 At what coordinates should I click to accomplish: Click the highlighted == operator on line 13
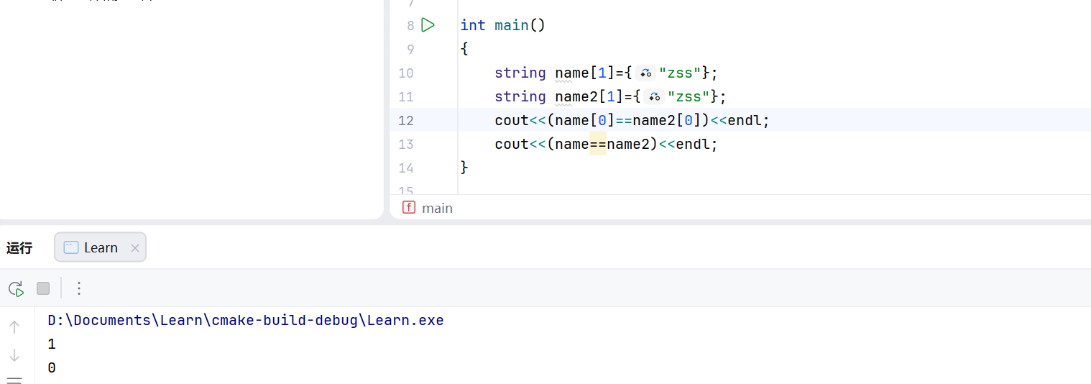(598, 144)
